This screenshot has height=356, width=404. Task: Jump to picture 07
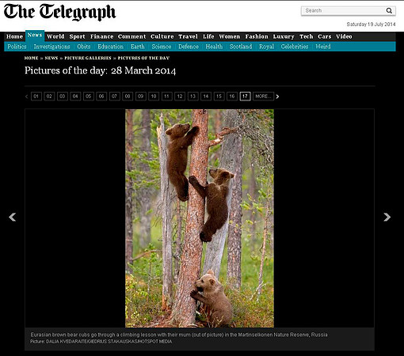pyautogui.click(x=114, y=97)
